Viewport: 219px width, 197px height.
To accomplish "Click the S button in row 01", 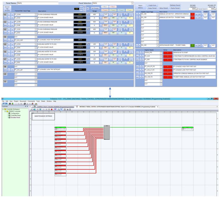I will (x=9, y=15).
